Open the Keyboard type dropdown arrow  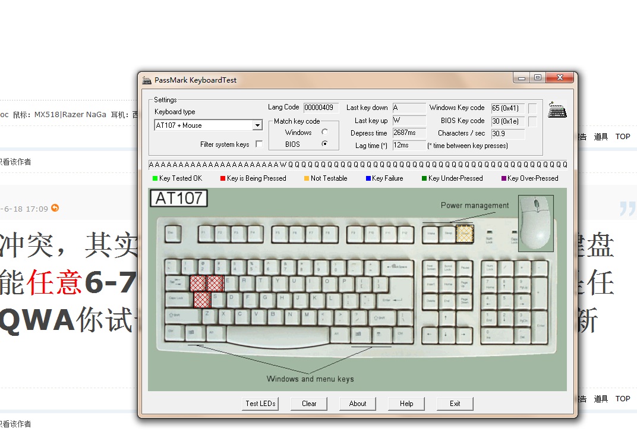(257, 125)
